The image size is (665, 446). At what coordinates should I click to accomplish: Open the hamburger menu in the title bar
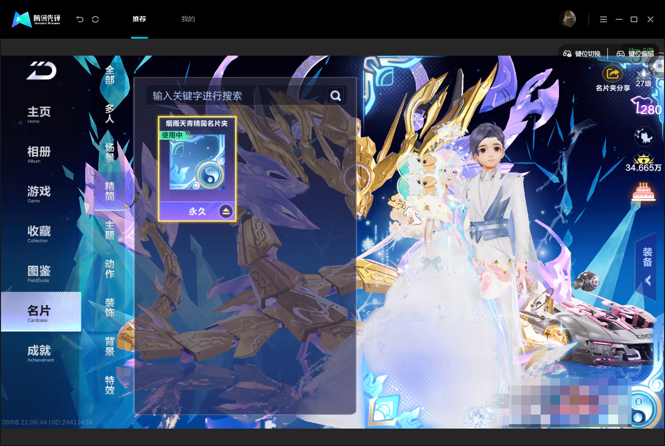coord(603,19)
